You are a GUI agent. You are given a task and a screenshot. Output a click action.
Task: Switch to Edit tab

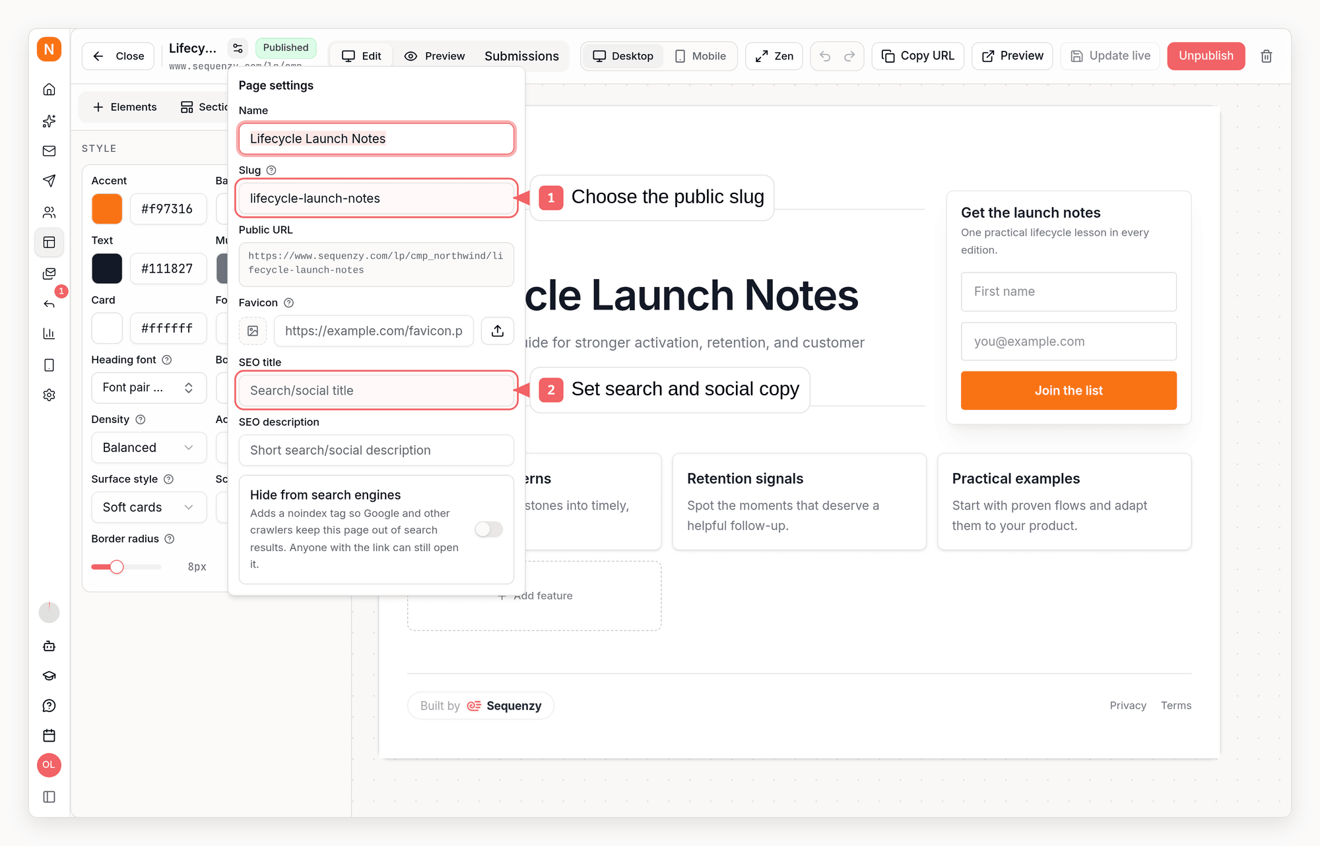pos(362,56)
